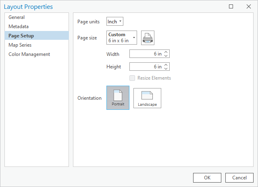The image size is (258, 187).
Task: Close the Layout Properties dialog
Action: [249, 6]
